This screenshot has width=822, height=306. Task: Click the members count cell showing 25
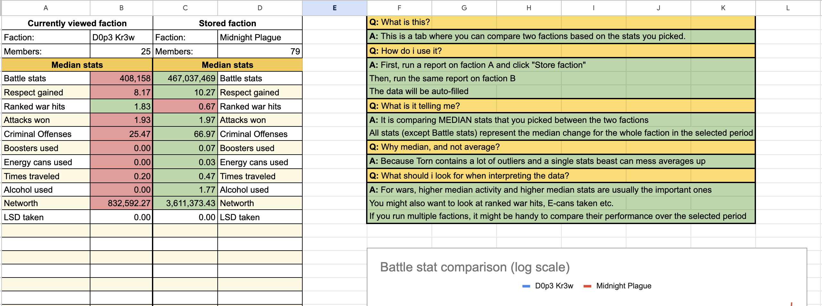121,52
